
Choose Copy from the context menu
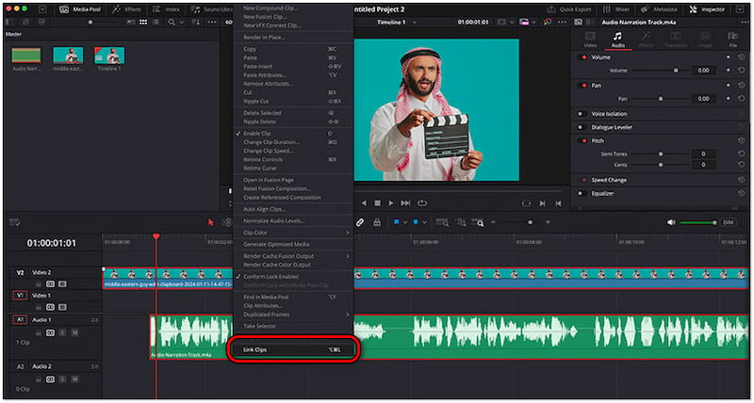pos(250,48)
